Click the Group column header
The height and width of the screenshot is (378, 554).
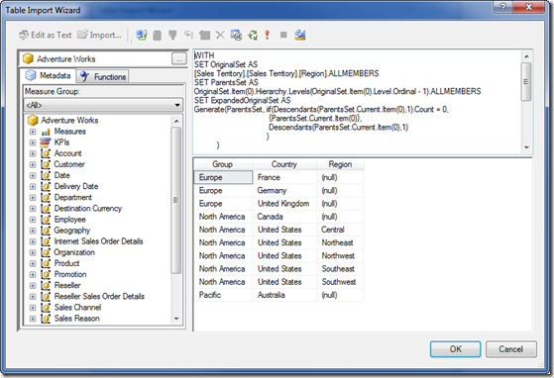point(223,164)
